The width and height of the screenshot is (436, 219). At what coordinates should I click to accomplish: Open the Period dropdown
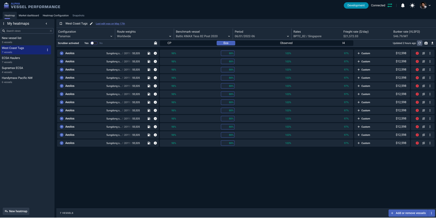pyautogui.click(x=262, y=34)
